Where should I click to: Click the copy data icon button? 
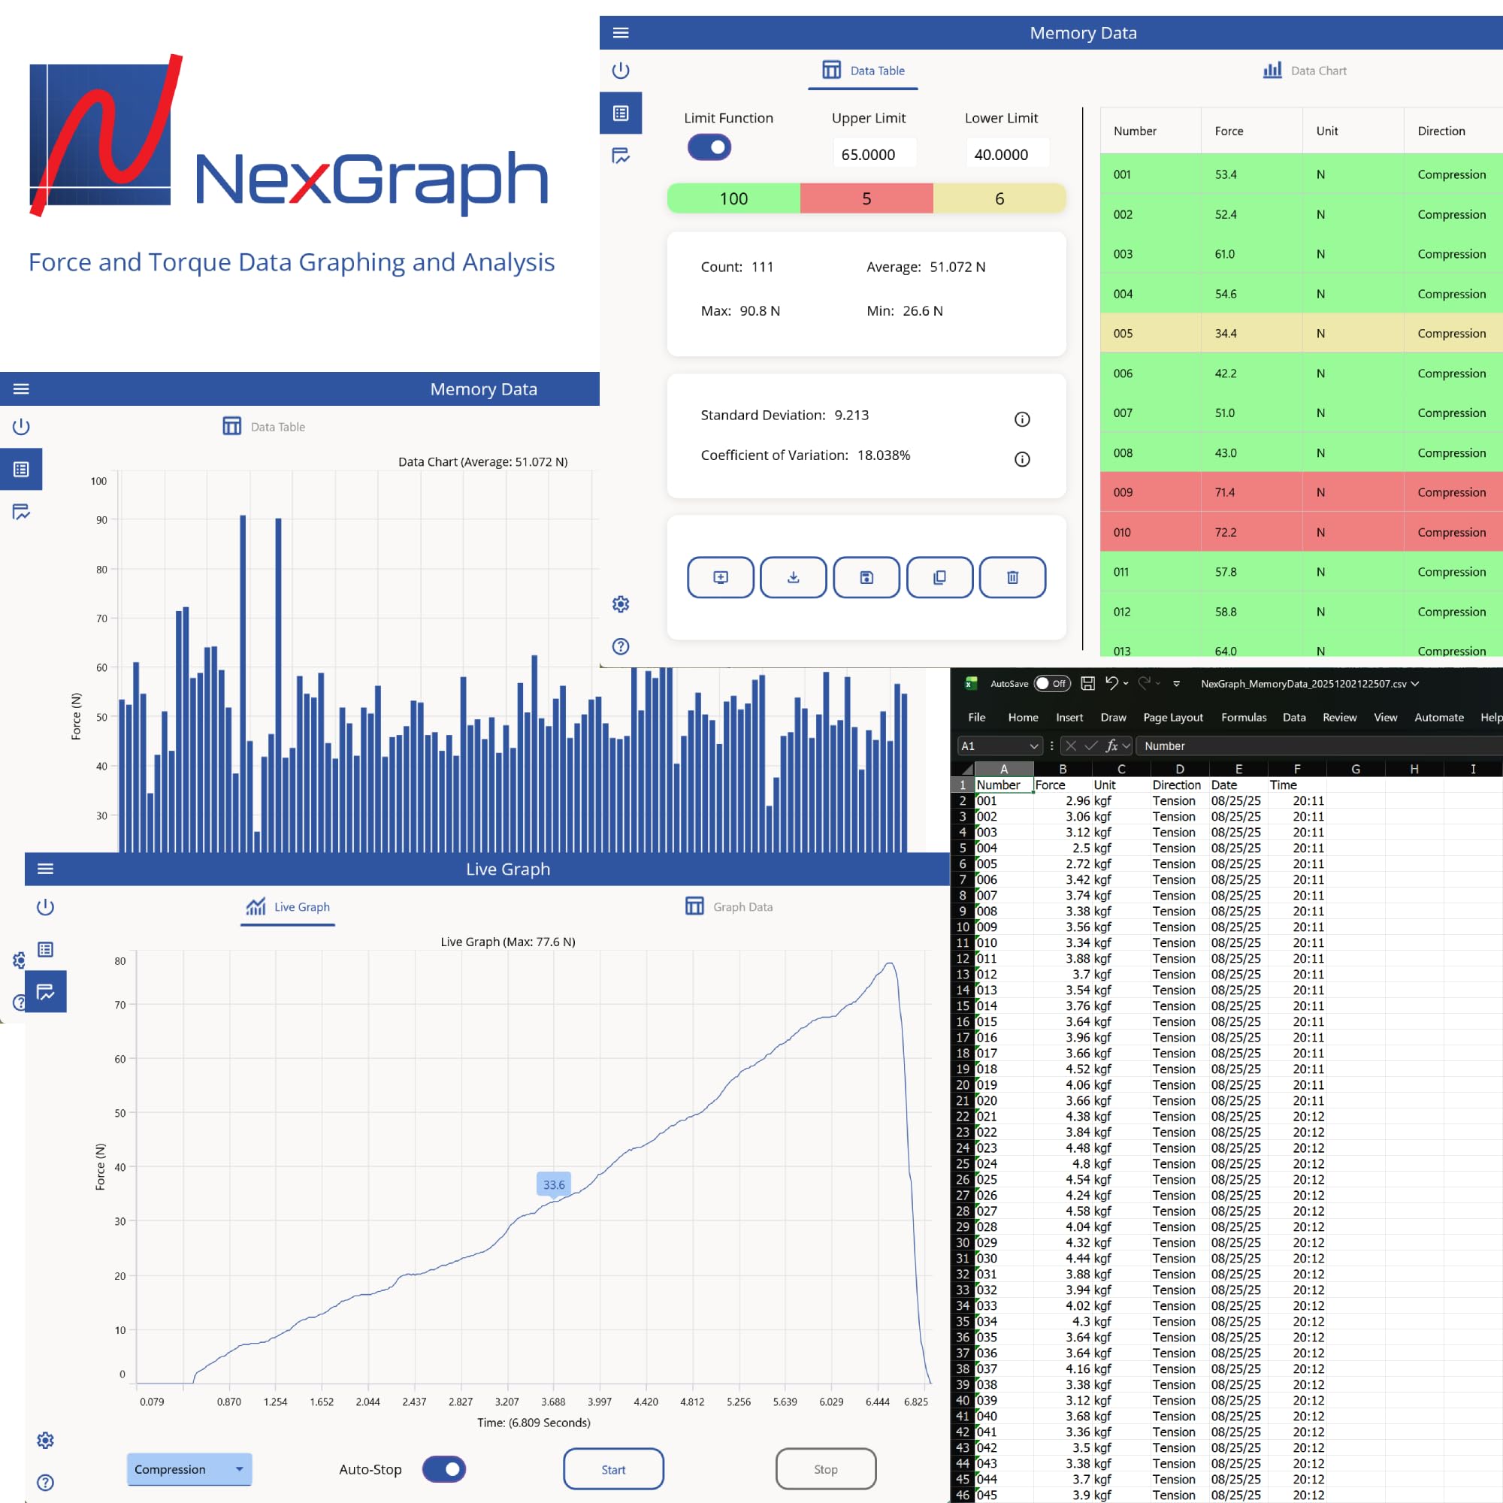(939, 577)
